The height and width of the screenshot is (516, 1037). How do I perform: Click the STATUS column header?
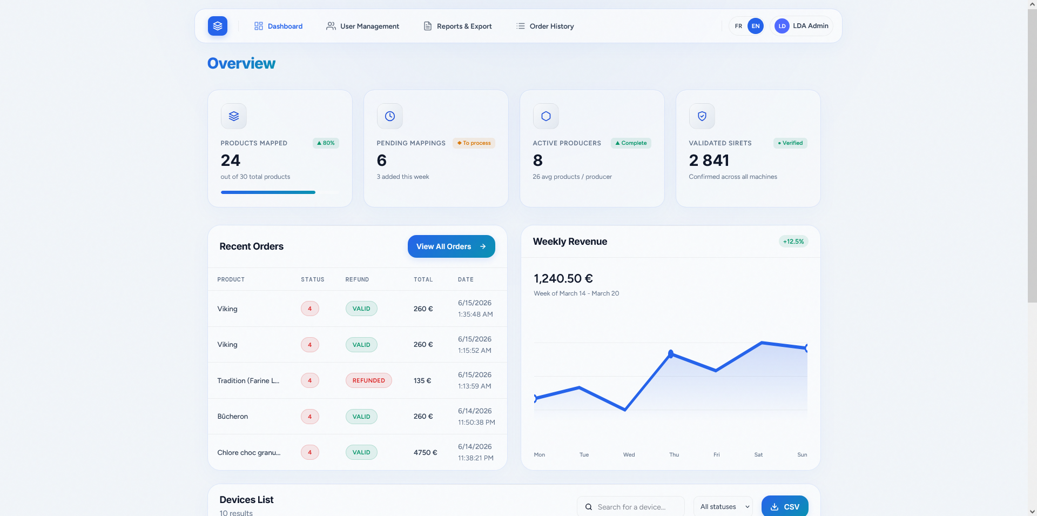[x=313, y=279]
